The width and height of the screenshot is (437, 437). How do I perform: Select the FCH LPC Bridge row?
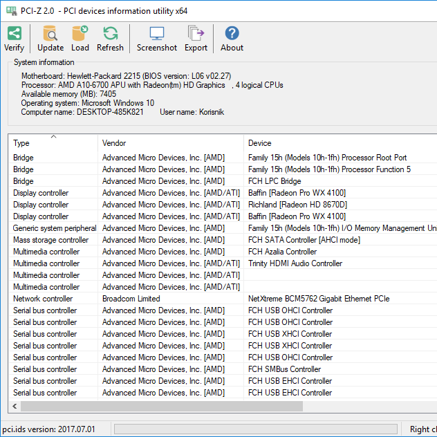point(275,181)
